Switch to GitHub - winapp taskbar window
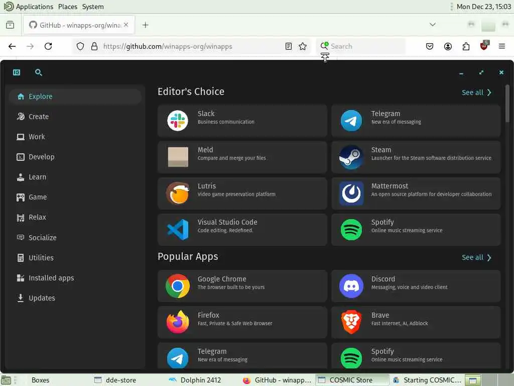The height and width of the screenshot is (386, 514). click(277, 380)
